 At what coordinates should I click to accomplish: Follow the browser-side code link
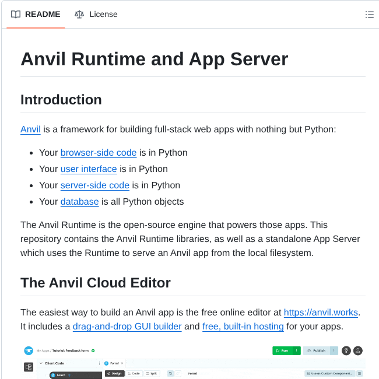(99, 153)
